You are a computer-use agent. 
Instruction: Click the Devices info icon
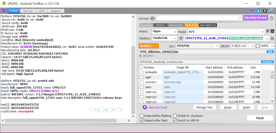(x=152, y=19)
